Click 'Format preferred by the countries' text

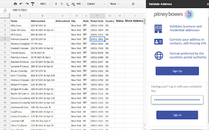point(188,55)
